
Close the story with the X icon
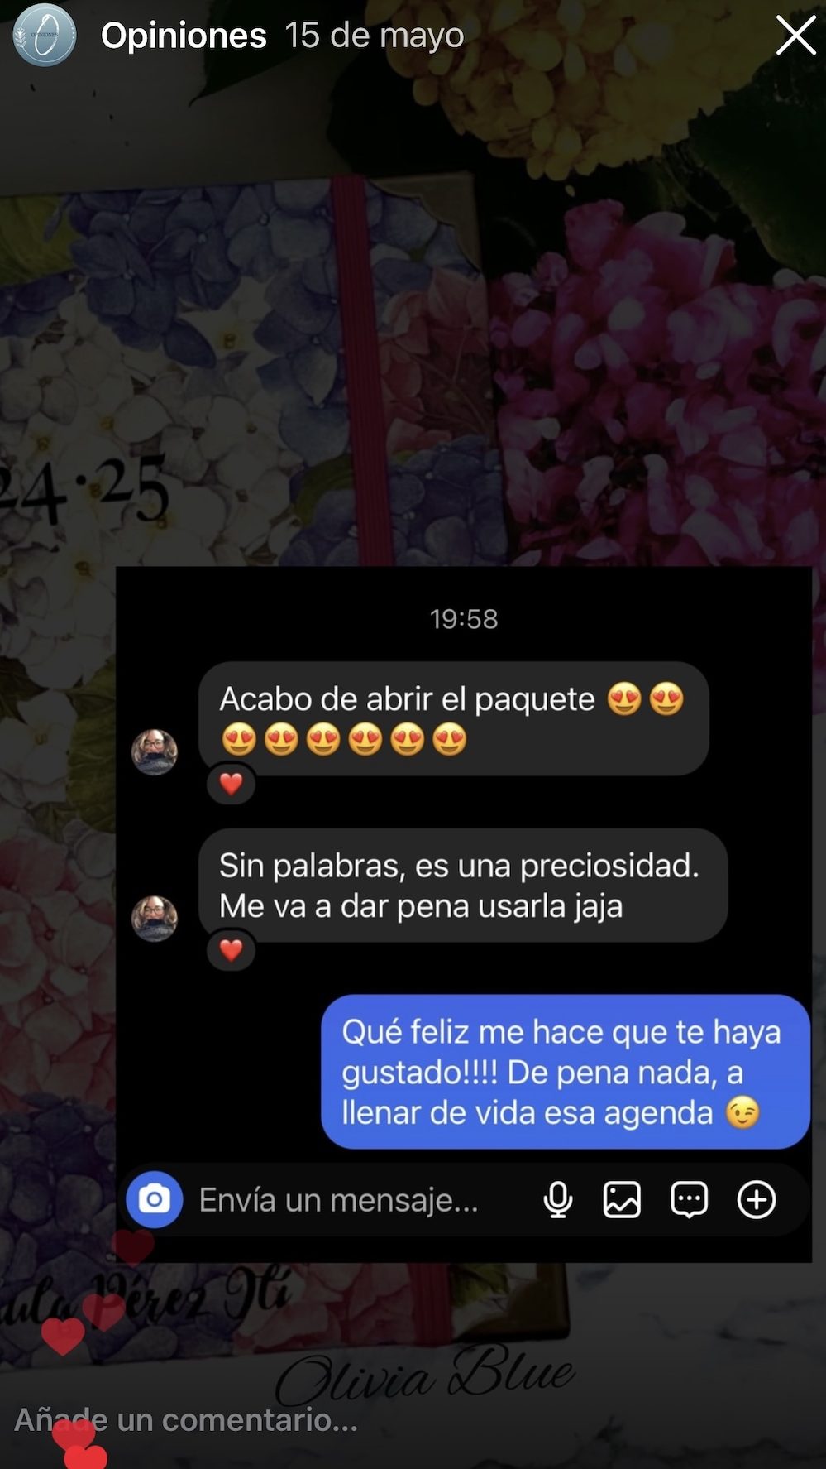[x=795, y=36]
